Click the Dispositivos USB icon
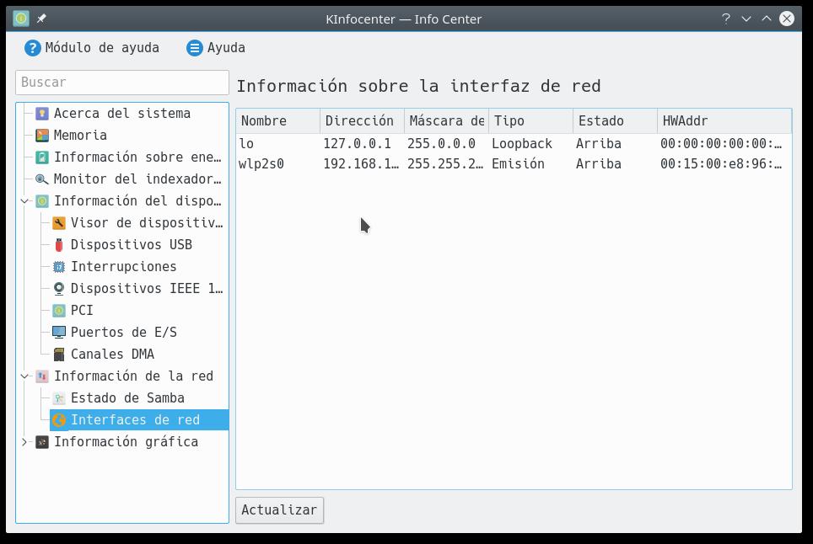The width and height of the screenshot is (813, 544). [x=58, y=244]
